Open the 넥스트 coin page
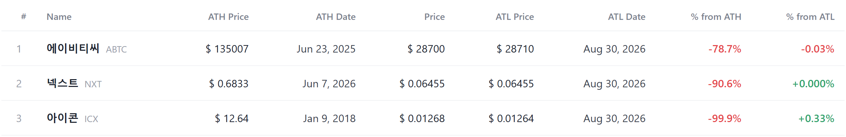The width and height of the screenshot is (846, 137). tap(63, 83)
